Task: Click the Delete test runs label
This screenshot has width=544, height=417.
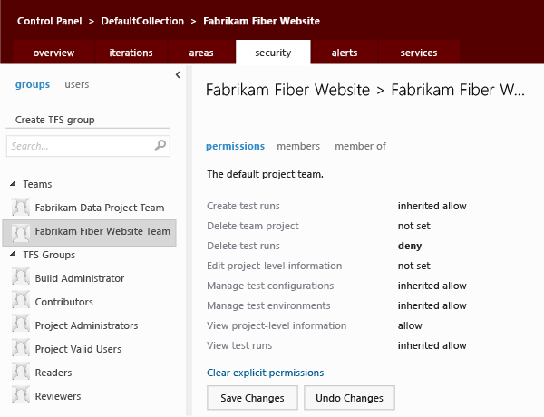Action: [x=243, y=246]
